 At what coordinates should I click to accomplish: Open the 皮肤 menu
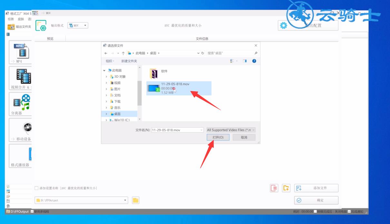21,19
